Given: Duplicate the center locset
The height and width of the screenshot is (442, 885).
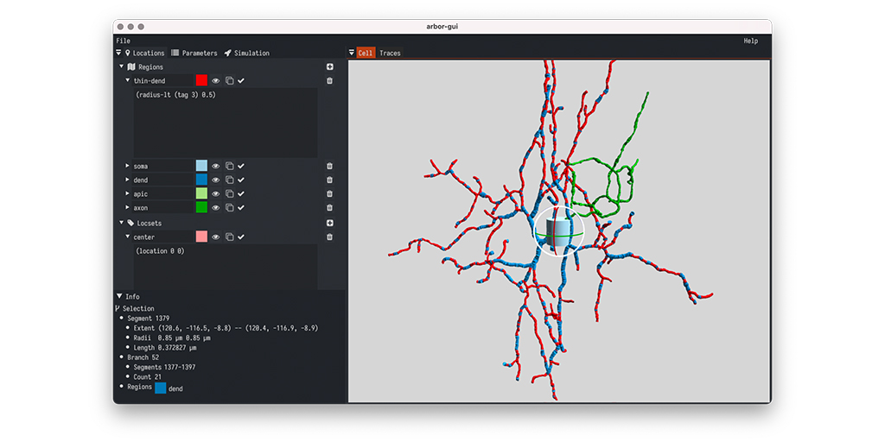Looking at the screenshot, I should coord(229,237).
